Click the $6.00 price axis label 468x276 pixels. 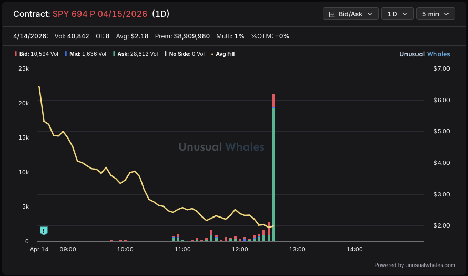click(x=442, y=100)
